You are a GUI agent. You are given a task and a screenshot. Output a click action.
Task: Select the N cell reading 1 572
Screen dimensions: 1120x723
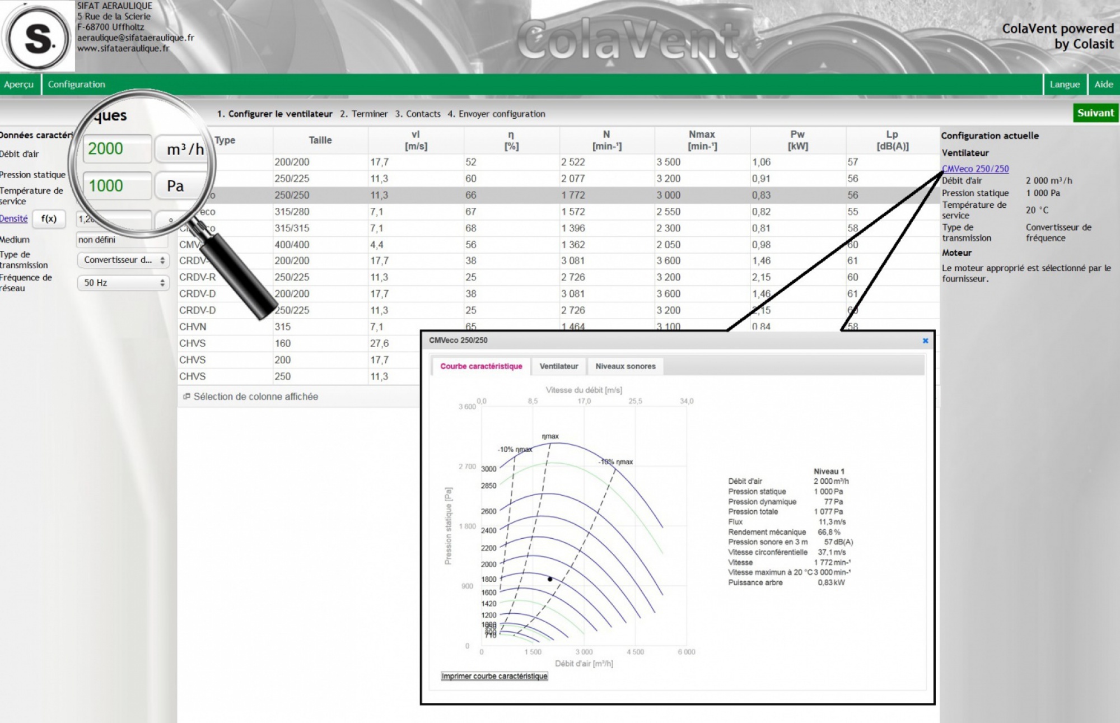click(x=606, y=212)
